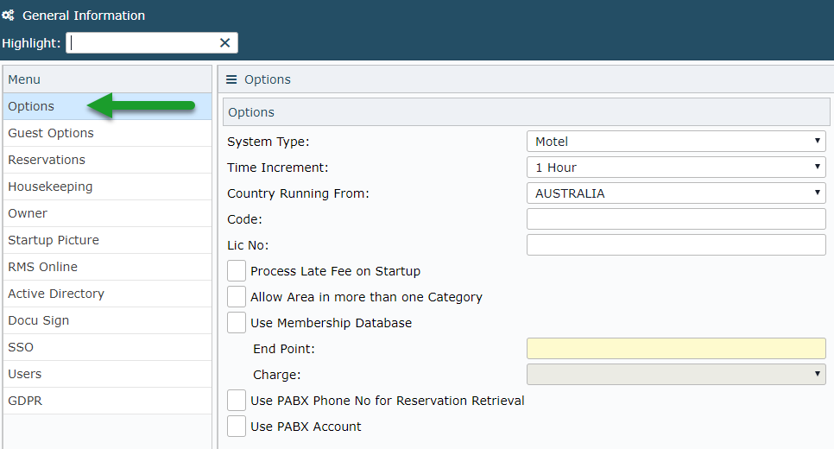Open the System Type dropdown showing Motel
834x449 pixels.
coord(676,142)
